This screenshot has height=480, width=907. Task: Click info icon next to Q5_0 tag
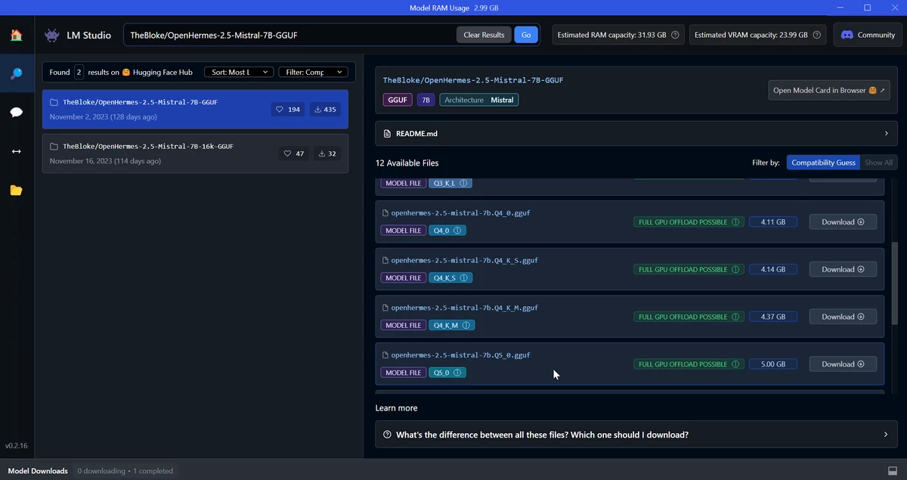(x=458, y=373)
